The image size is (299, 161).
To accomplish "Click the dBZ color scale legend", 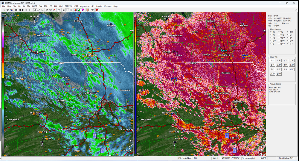I will pos(3,83).
